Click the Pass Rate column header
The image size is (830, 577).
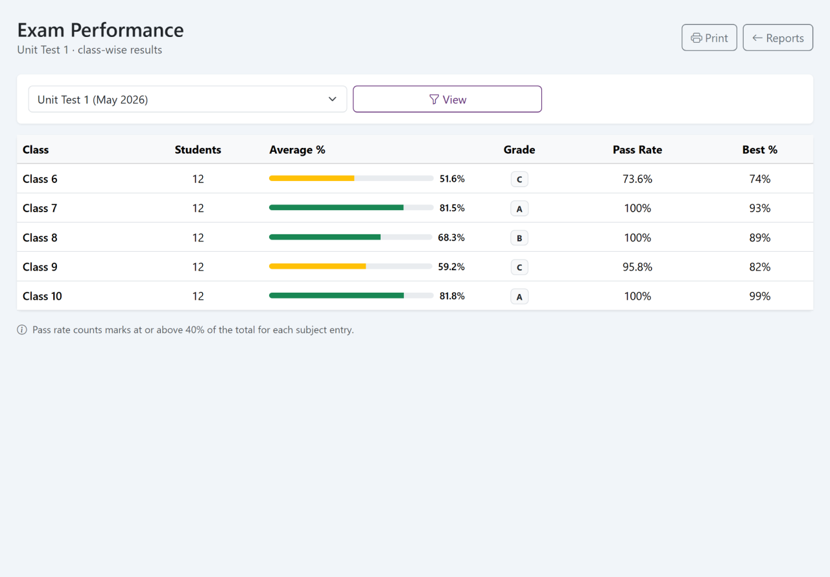click(637, 150)
